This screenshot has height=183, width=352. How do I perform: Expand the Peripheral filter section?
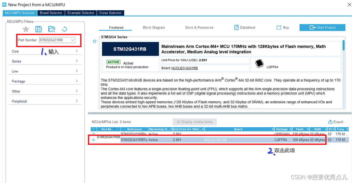(45, 101)
